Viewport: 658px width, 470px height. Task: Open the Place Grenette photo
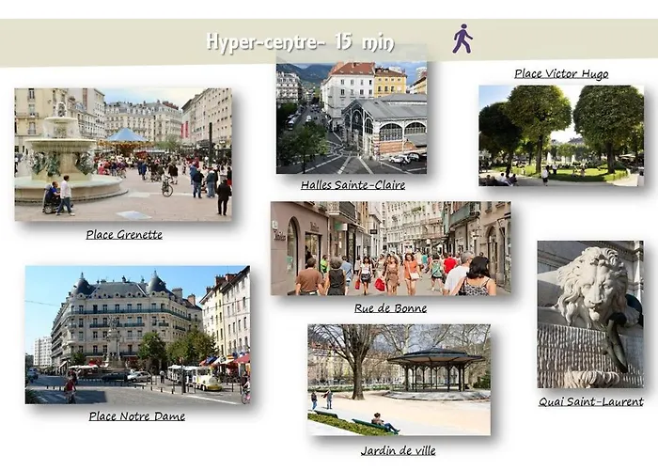tap(122, 154)
